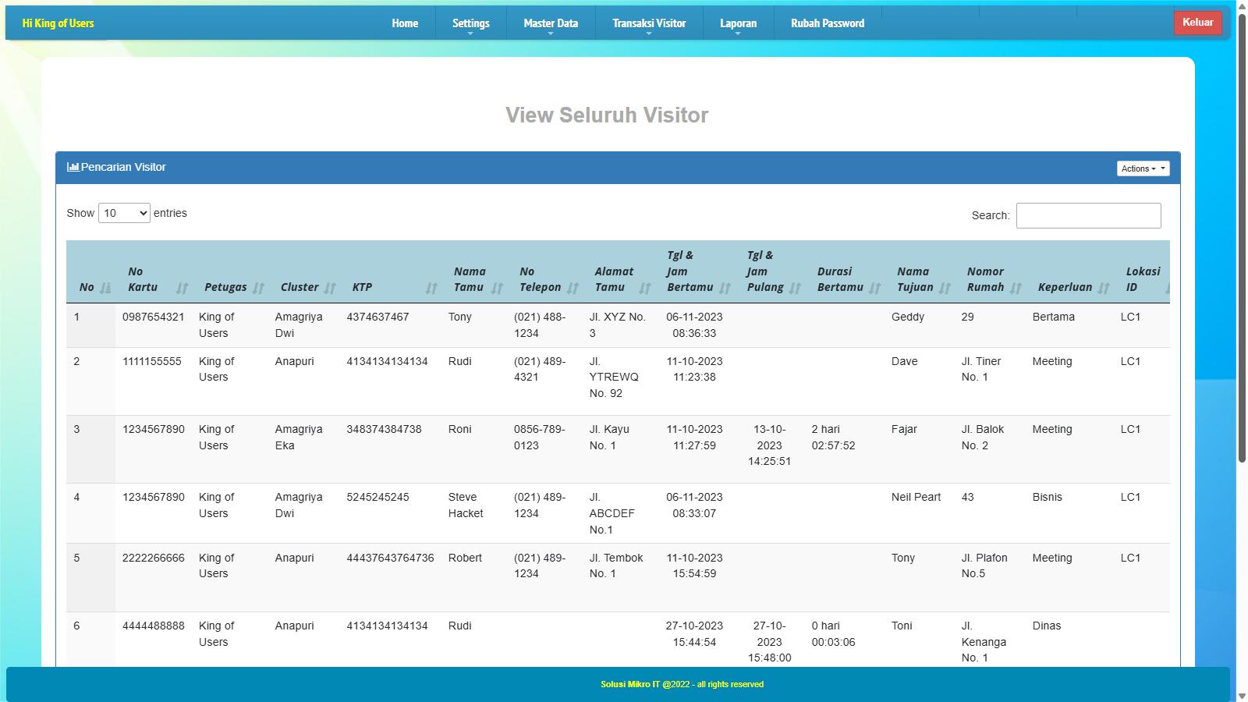Click the Nama Tamu sort icon
Viewport: 1248px width, 702px height.
pos(497,288)
